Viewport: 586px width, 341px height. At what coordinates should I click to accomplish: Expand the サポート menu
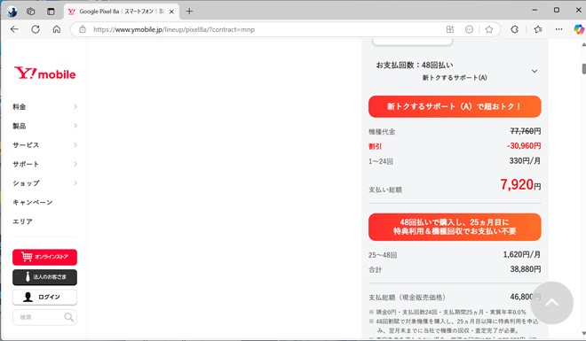(45, 164)
